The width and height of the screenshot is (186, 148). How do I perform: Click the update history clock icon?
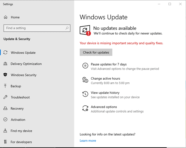point(85,94)
